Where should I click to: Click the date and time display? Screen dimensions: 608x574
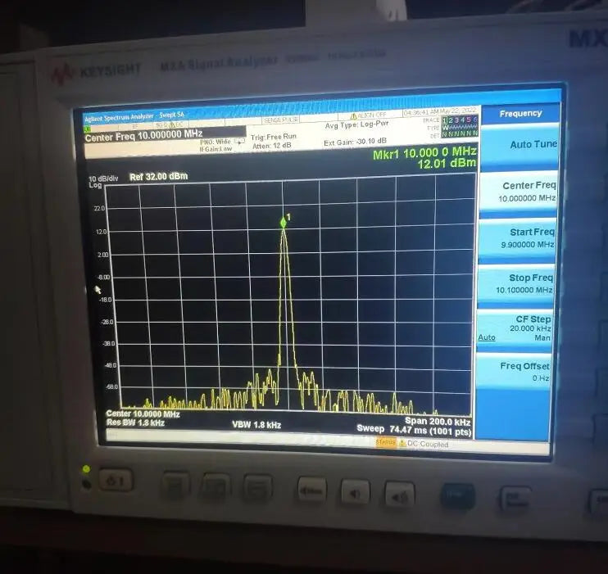(x=440, y=112)
